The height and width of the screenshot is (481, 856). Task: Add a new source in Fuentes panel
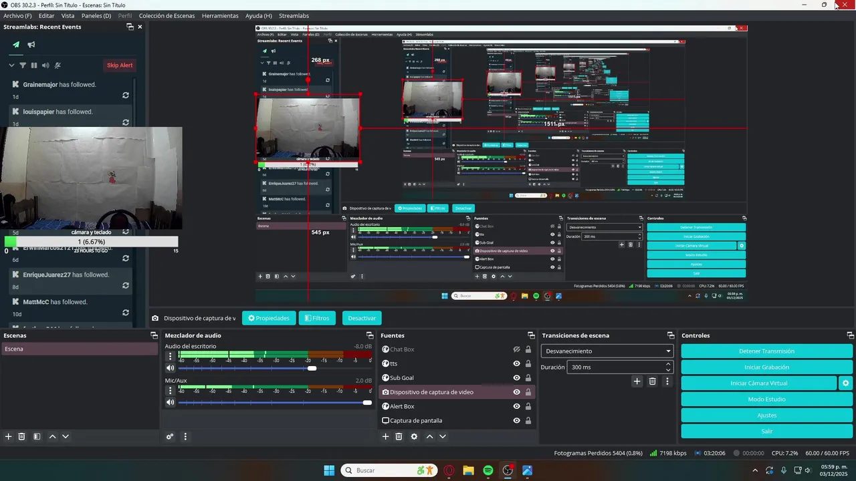tap(385, 436)
